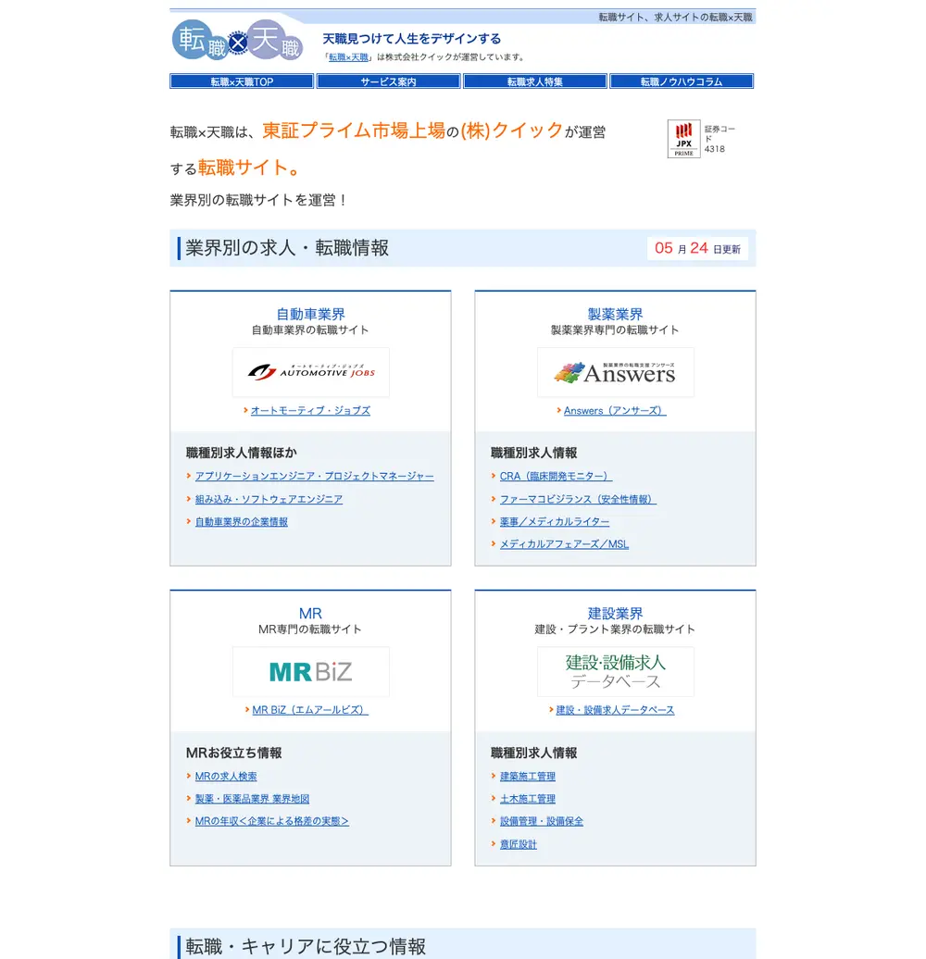Open the 転職ノウハウコラム nav tab
The width and height of the screenshot is (926, 959).
(682, 81)
